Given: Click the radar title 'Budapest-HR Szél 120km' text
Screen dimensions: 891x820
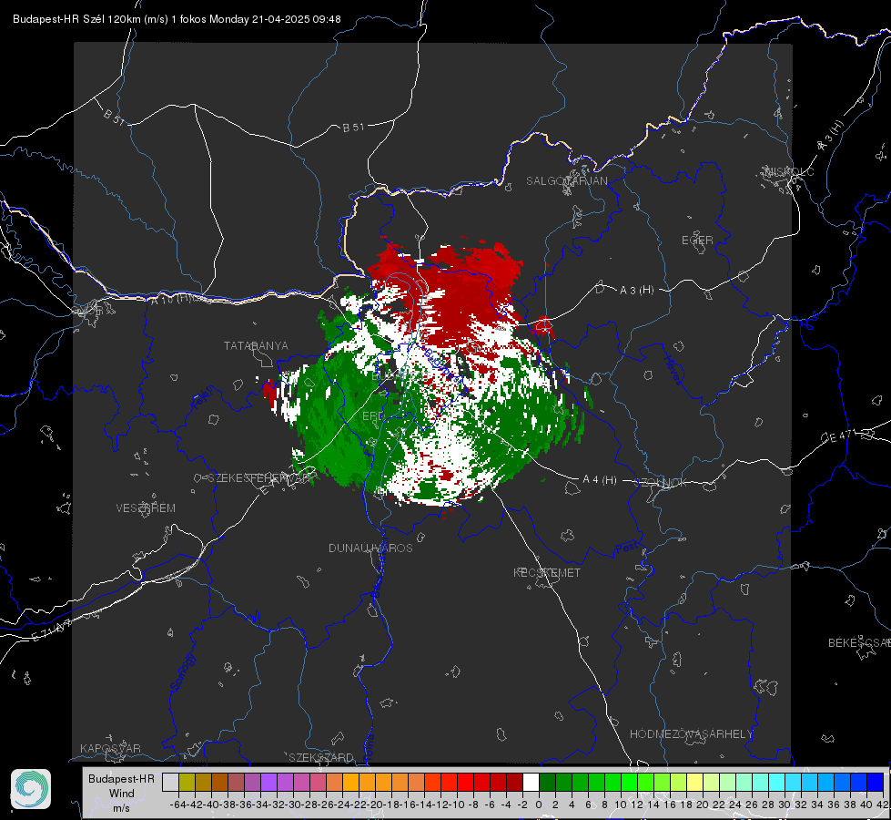Looking at the screenshot, I should tap(76, 19).
